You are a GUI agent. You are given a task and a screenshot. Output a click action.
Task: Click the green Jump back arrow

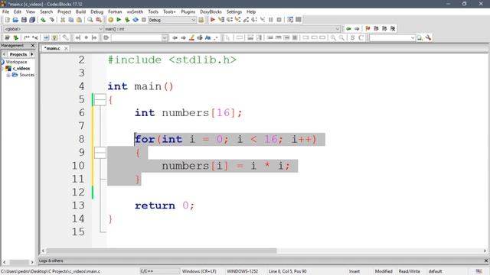pyautogui.click(x=348, y=29)
